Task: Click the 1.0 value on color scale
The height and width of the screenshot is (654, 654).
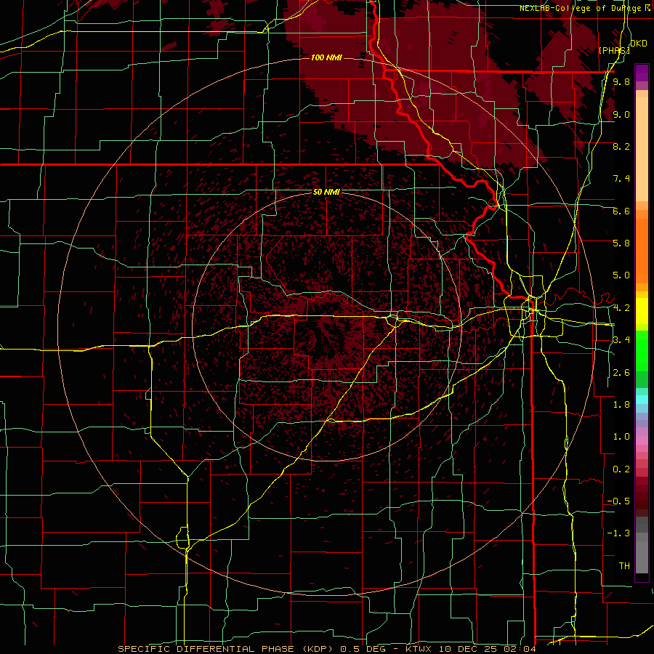Action: 621,437
